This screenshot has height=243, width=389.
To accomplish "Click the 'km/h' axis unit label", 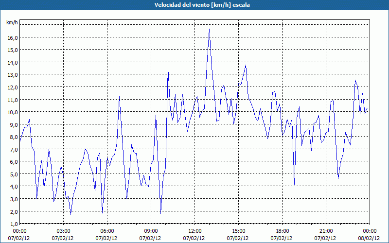I will pyautogui.click(x=12, y=22).
